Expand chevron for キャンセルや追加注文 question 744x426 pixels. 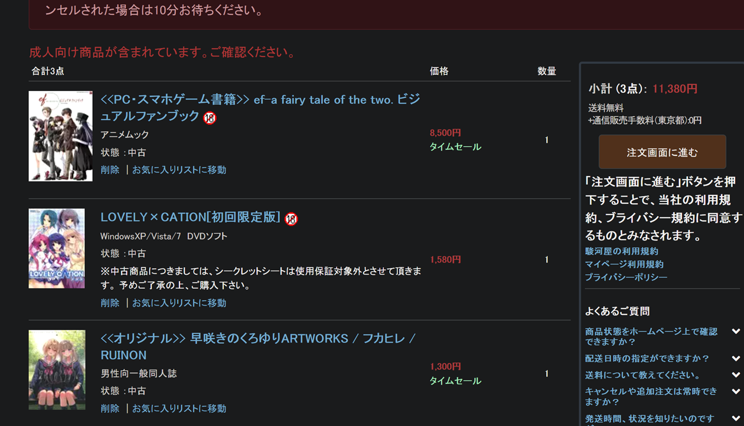[x=736, y=391]
